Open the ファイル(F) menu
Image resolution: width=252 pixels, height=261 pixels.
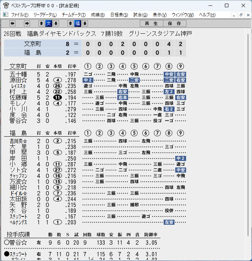[x=20, y=15]
